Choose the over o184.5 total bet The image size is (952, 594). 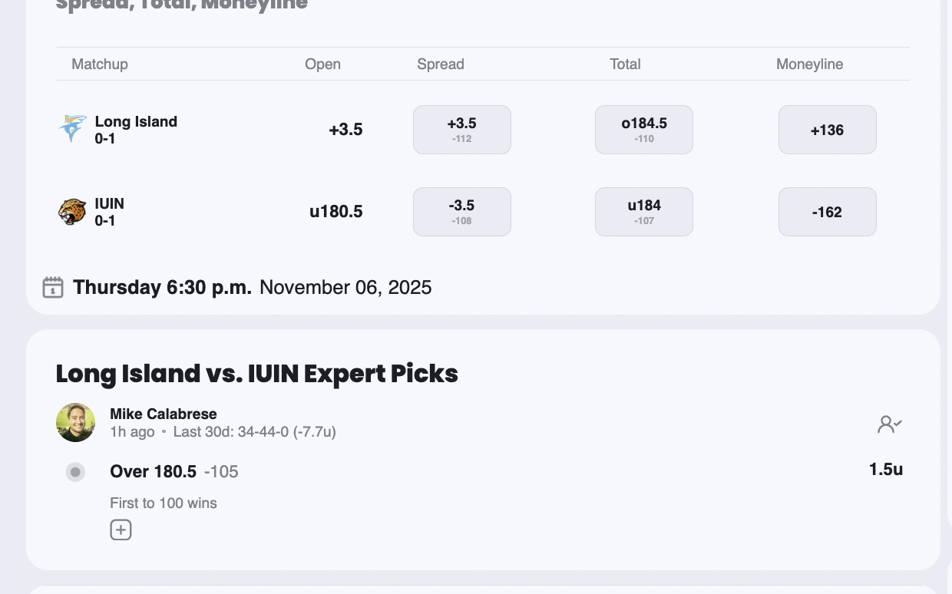click(644, 130)
